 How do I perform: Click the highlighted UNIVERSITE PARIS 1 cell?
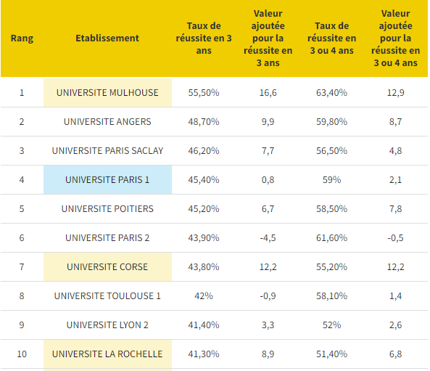[107, 179]
